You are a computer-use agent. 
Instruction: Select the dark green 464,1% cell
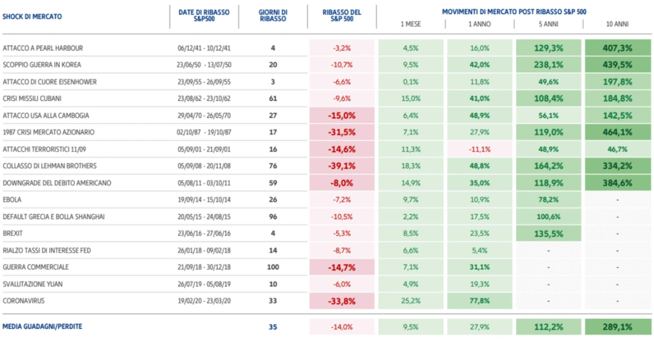(x=617, y=132)
